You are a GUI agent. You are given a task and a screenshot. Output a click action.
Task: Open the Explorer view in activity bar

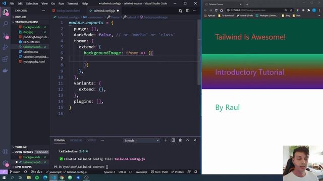(6, 12)
